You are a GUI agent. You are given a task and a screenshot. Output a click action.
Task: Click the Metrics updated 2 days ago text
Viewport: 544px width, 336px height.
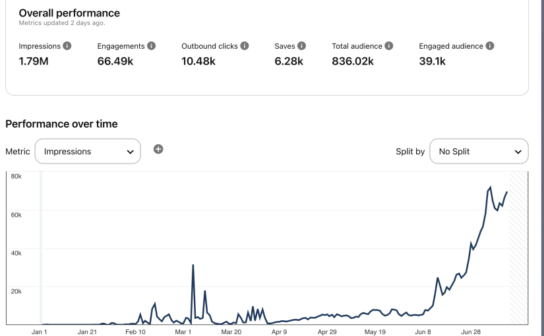[61, 23]
